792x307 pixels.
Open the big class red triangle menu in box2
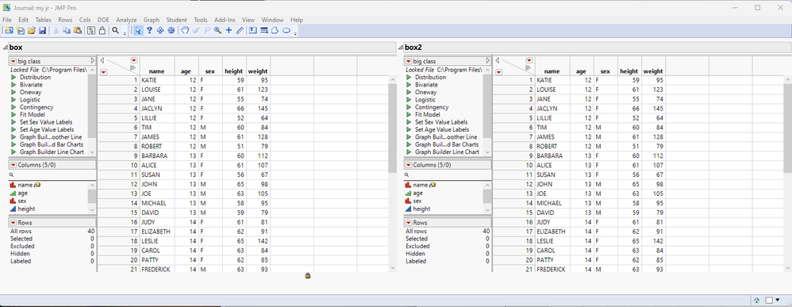[409, 61]
